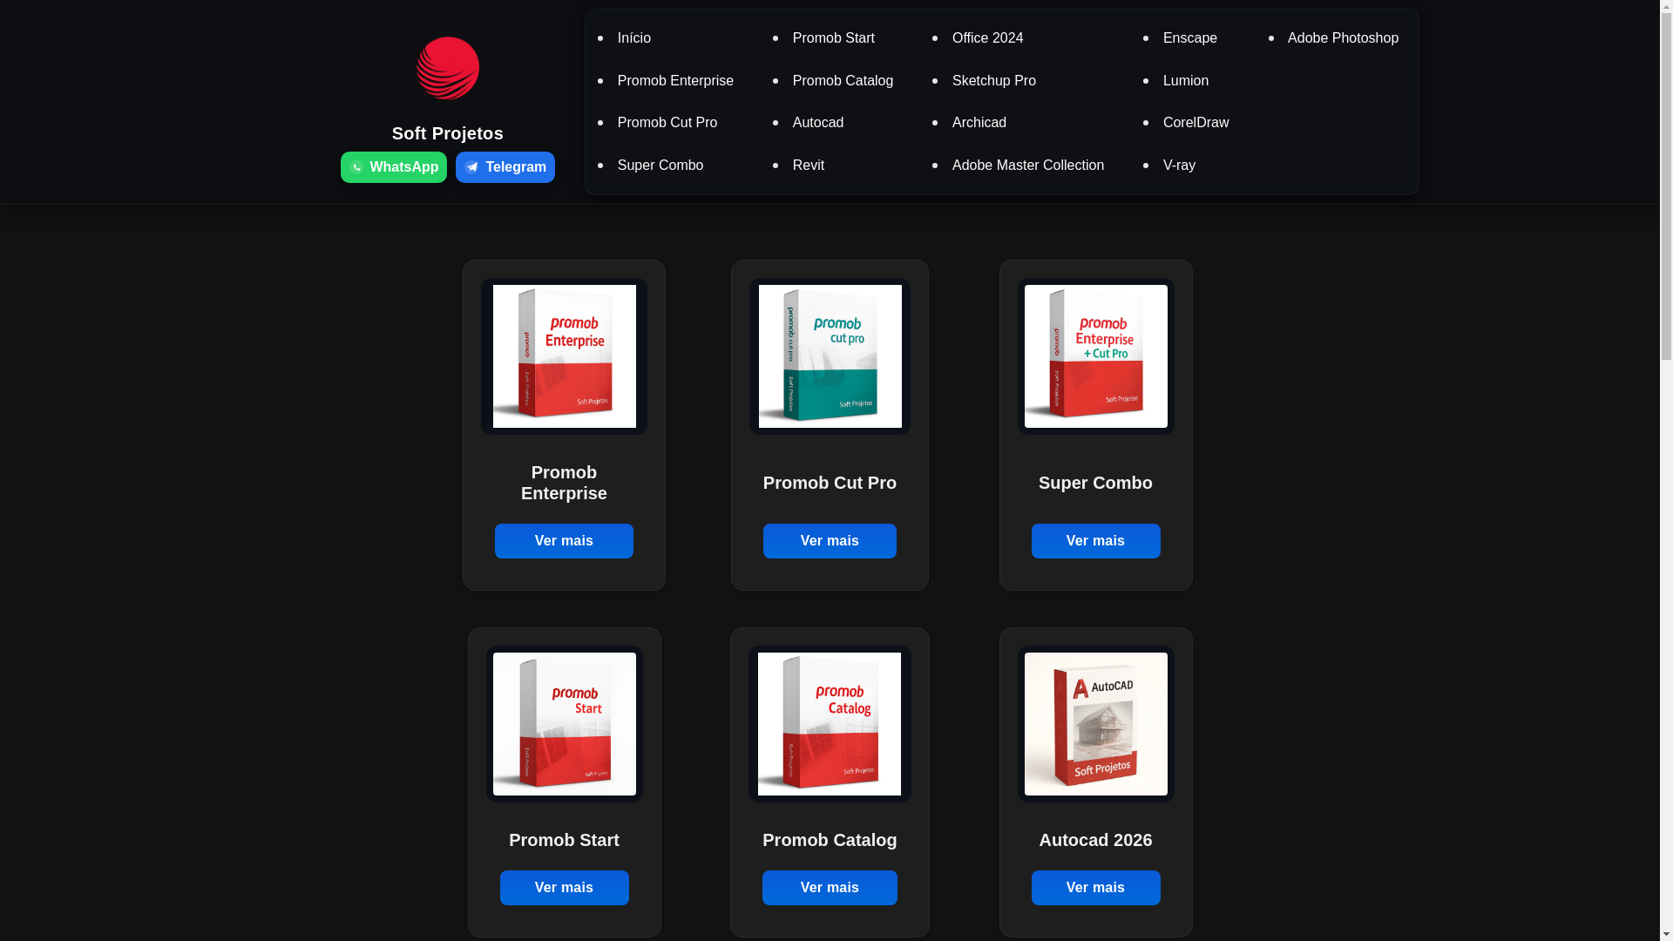1673x941 pixels.
Task: Click Ver mais under Autocad 2026
Action: pyautogui.click(x=1095, y=888)
